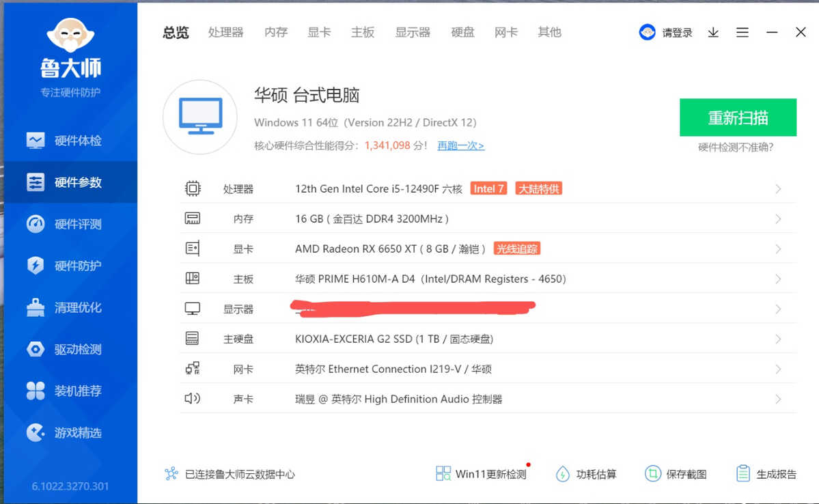The width and height of the screenshot is (819, 504).
Task: Close the Ludashi window
Action: [801, 32]
